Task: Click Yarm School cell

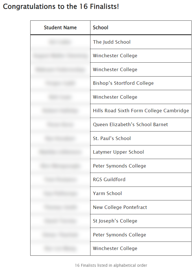Action: [x=141, y=193]
